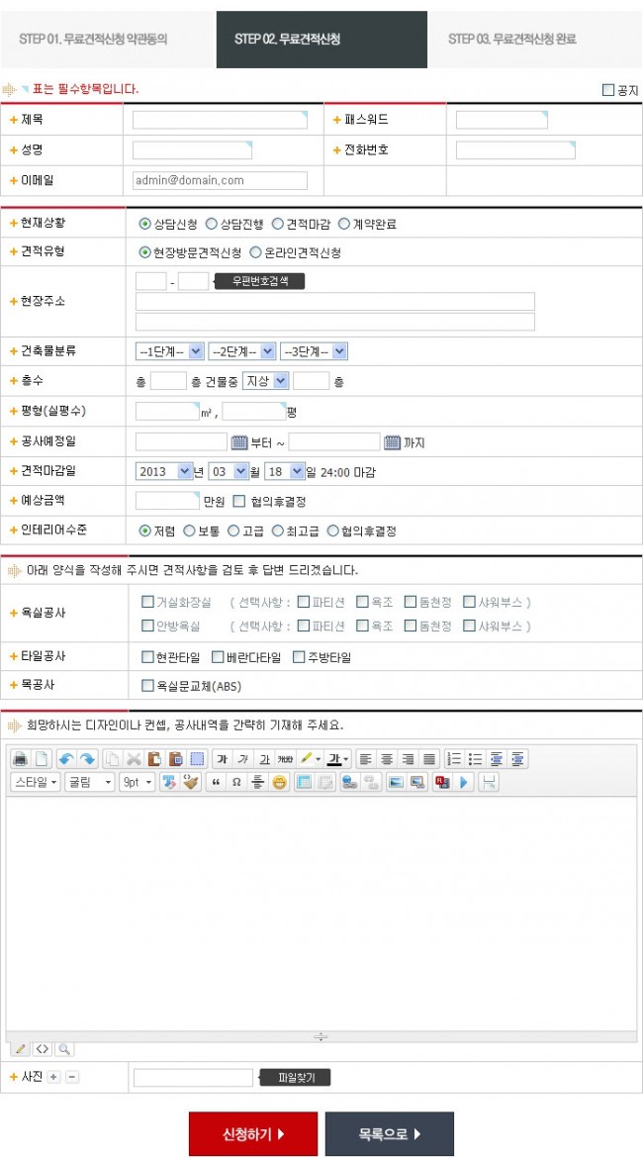Click the undo arrow in editor toolbar
Screen dimensions: 643x1158
pyautogui.click(x=66, y=758)
